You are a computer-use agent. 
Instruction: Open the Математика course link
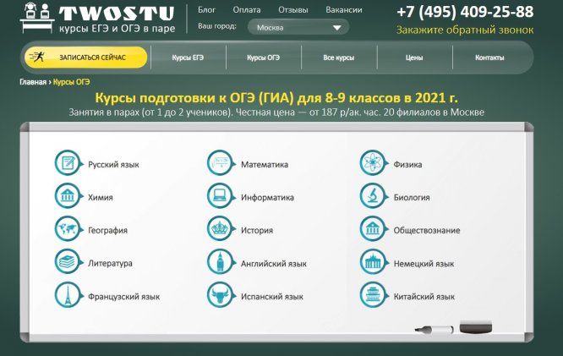(x=265, y=165)
